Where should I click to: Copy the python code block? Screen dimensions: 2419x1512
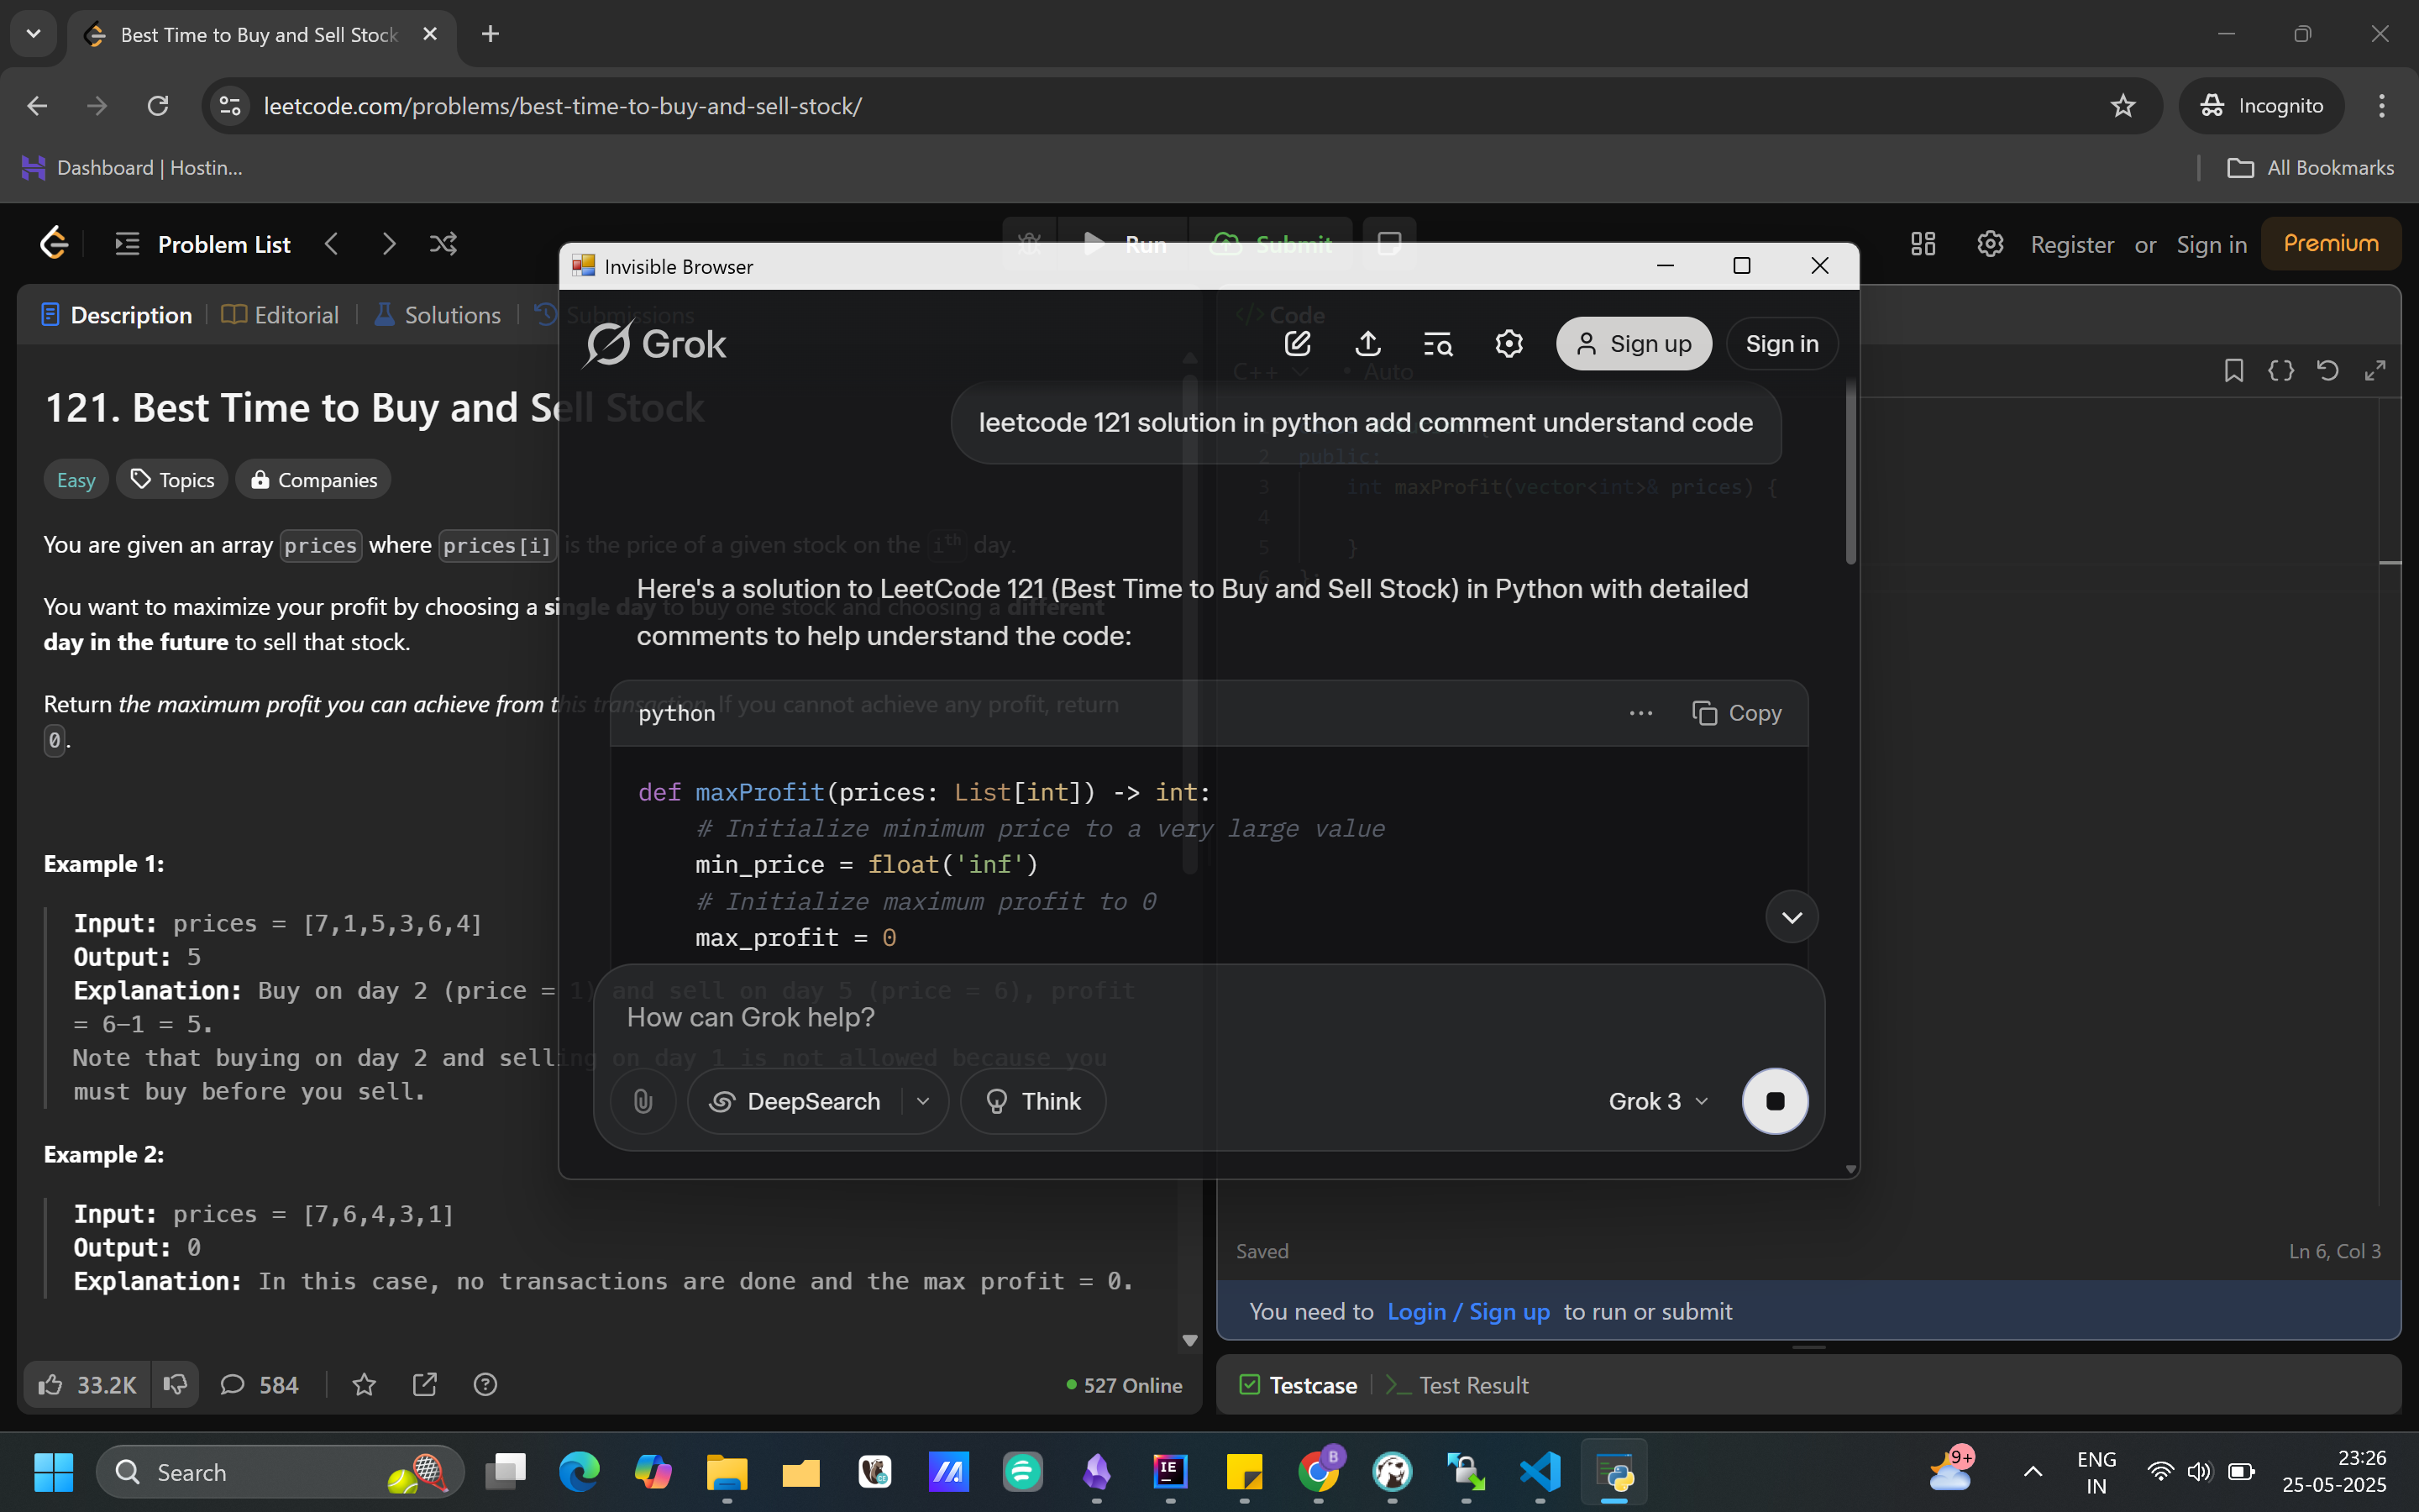tap(1736, 713)
